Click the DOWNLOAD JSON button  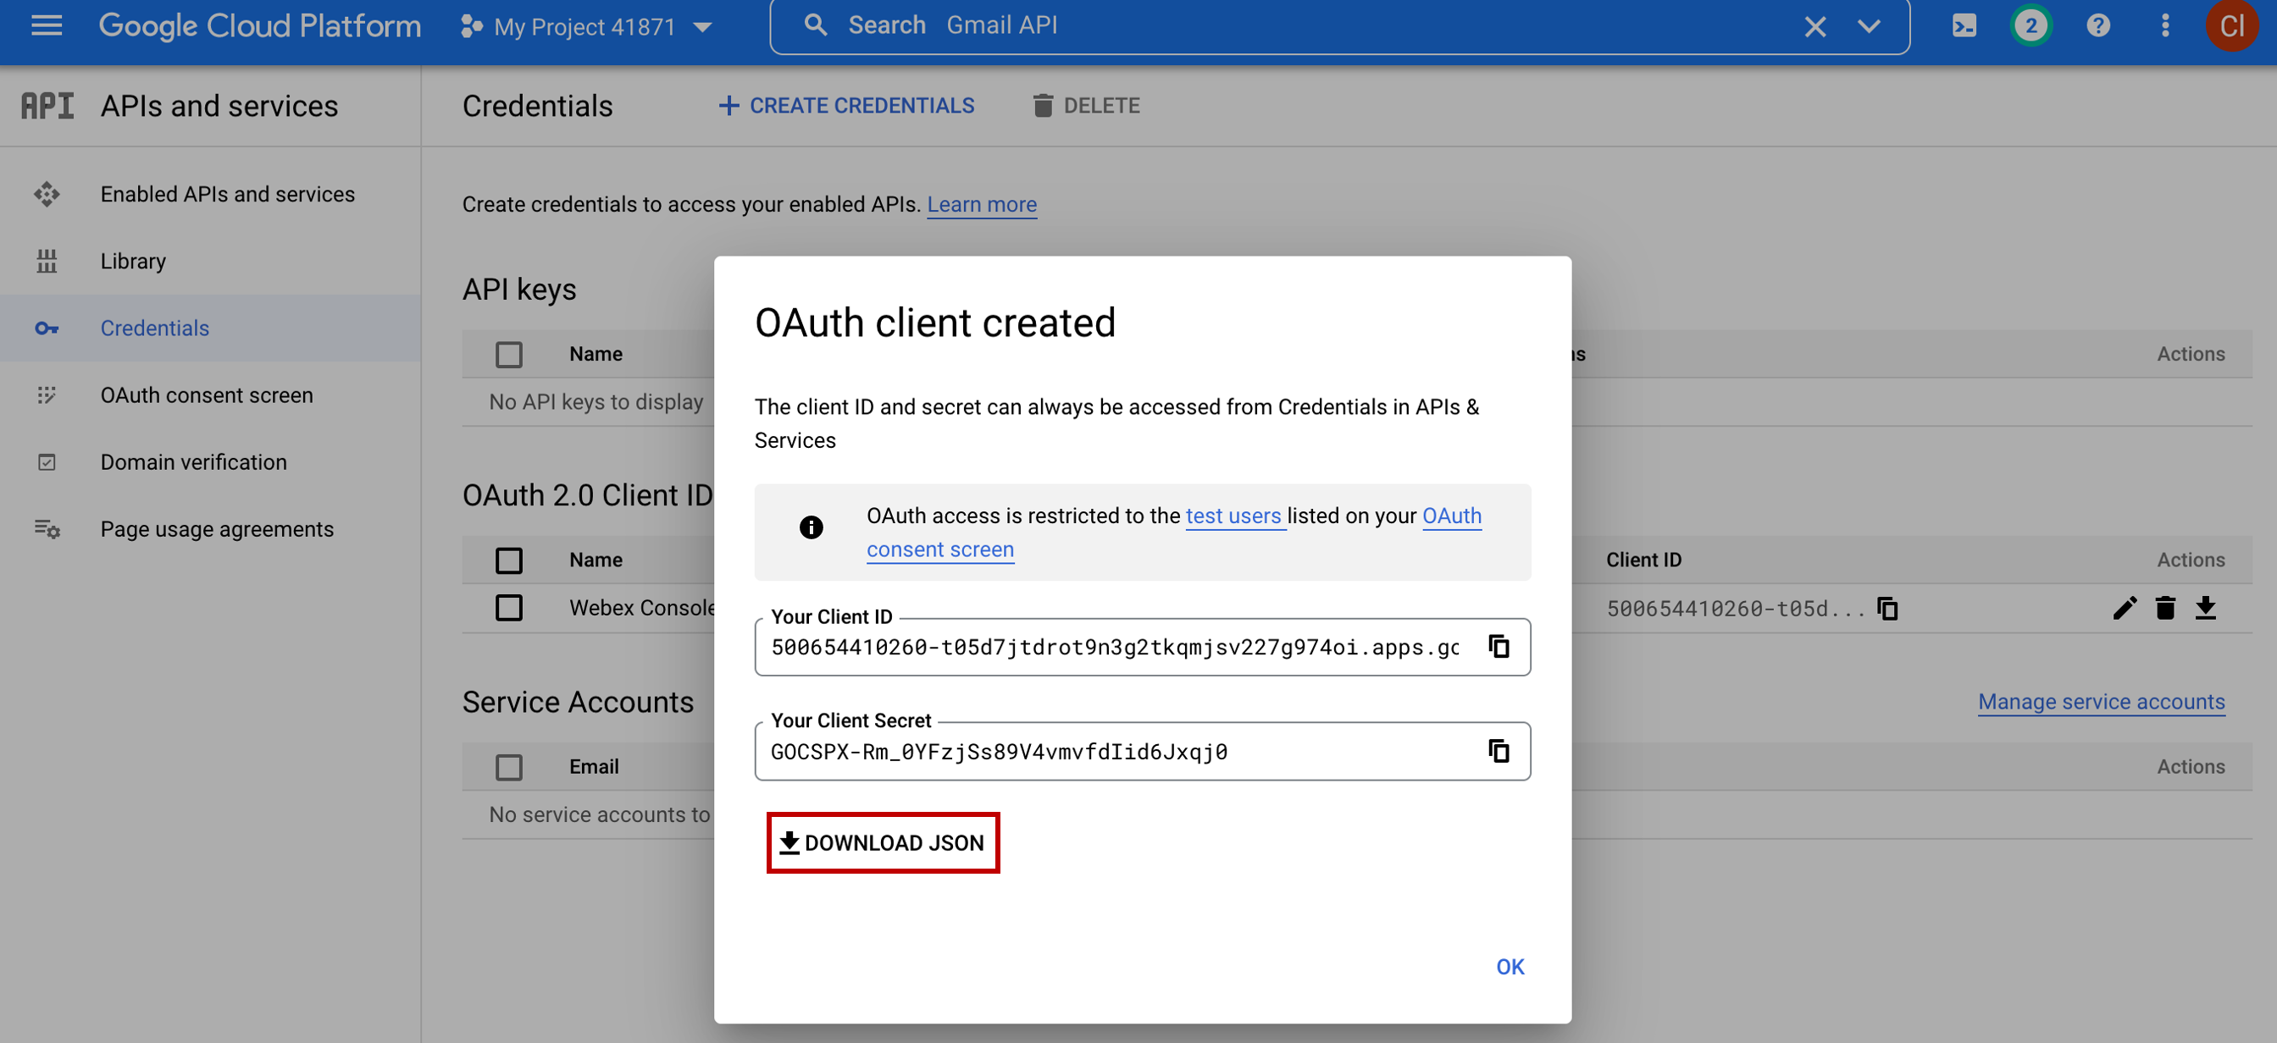click(883, 842)
